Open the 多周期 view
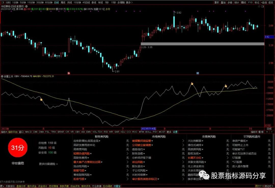 click(x=121, y=3)
